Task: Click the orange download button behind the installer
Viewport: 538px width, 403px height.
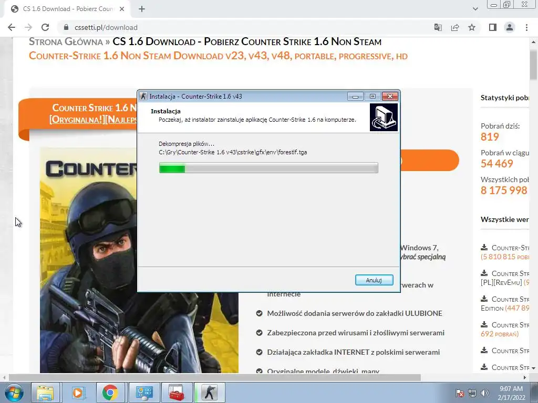Action: (430, 160)
